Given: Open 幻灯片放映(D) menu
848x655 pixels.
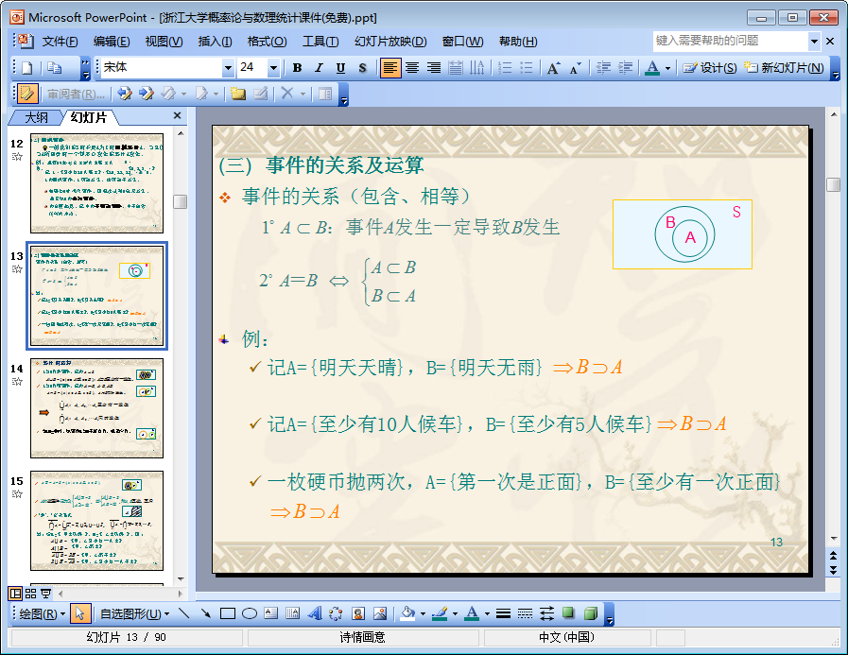Looking at the screenshot, I should pos(390,41).
